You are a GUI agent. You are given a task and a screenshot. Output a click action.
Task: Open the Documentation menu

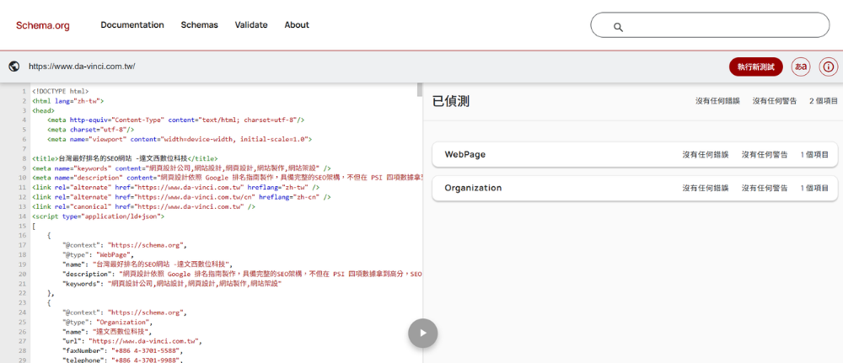tap(132, 24)
